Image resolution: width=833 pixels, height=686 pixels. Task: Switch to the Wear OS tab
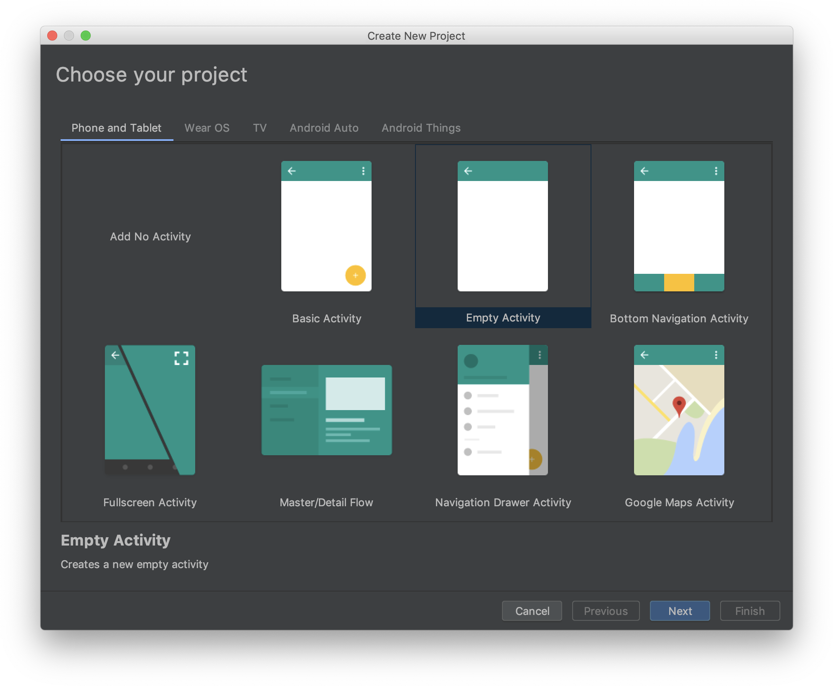(207, 128)
